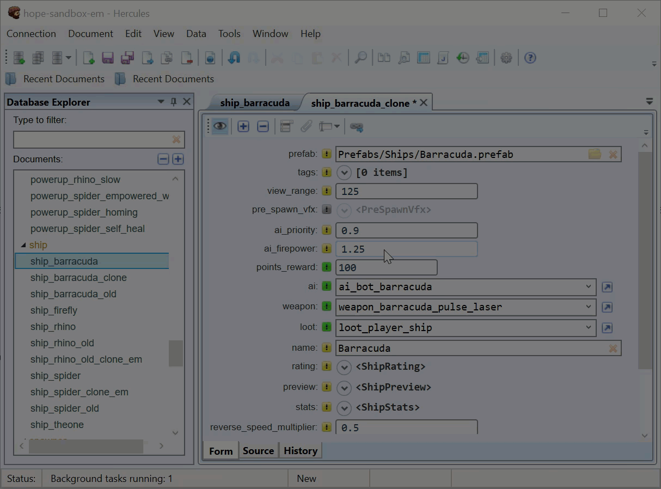Click the first Recent Documents button
Image resolution: width=661 pixels, height=489 pixels.
[56, 79]
